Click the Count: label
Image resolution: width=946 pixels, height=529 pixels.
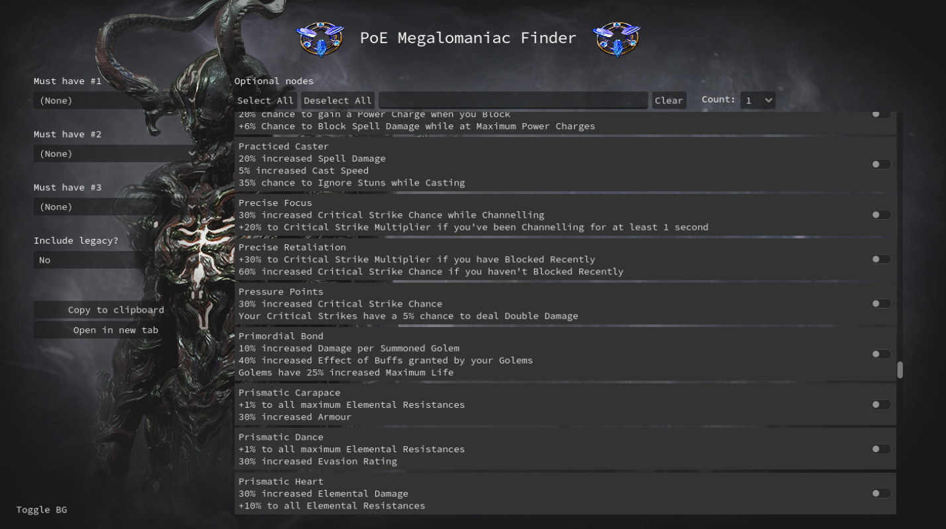coord(719,99)
